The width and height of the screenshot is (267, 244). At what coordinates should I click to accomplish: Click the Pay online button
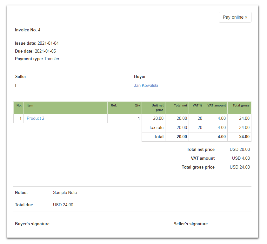click(x=235, y=17)
